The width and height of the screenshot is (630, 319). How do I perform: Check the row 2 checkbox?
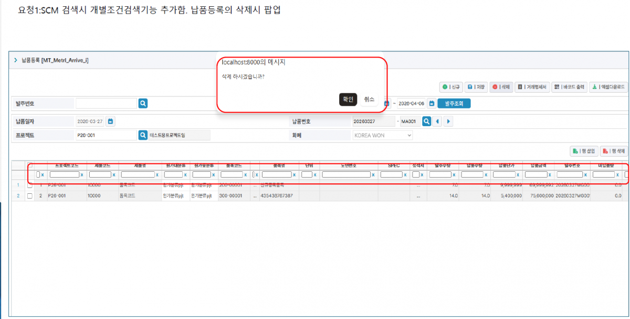click(x=30, y=196)
